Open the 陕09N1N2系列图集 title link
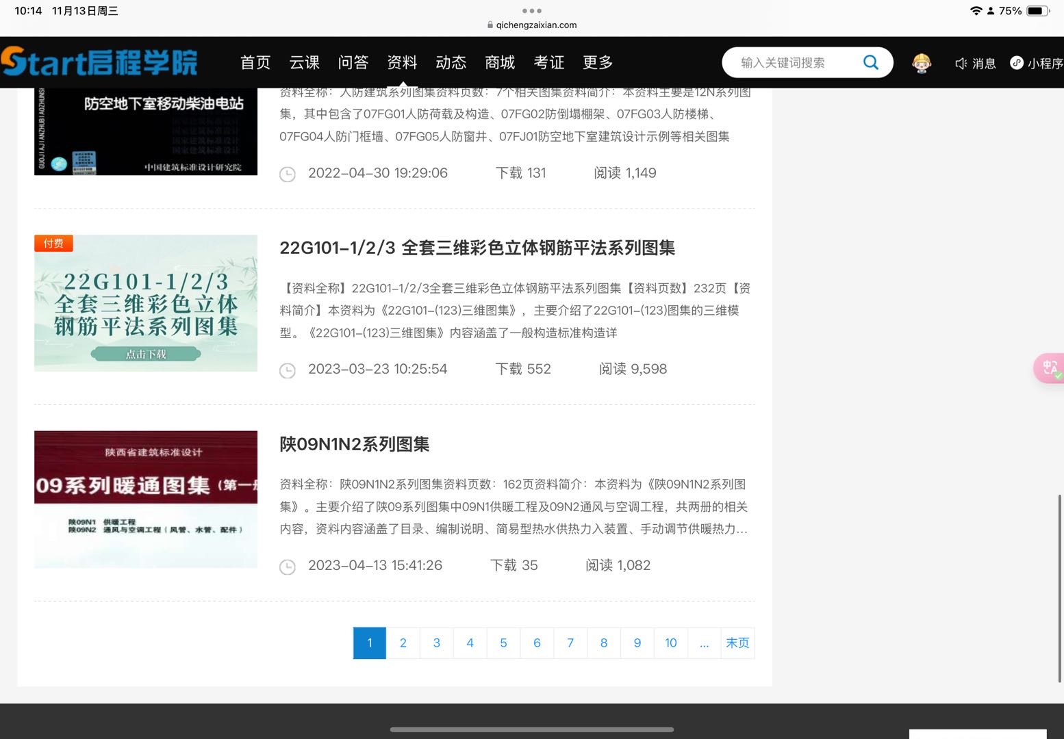The image size is (1064, 739). coord(355,444)
